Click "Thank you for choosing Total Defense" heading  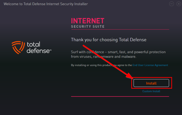point(109,40)
